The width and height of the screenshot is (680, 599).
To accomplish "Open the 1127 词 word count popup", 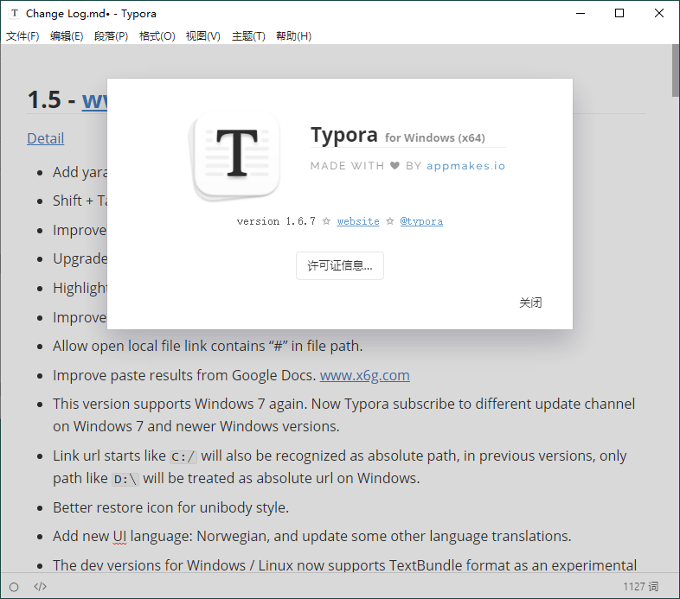I will pos(640,587).
